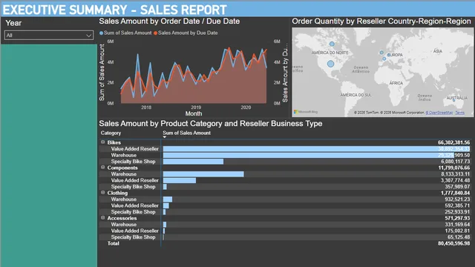Collapse the Clothing category row
The image size is (475, 267).
(102, 193)
